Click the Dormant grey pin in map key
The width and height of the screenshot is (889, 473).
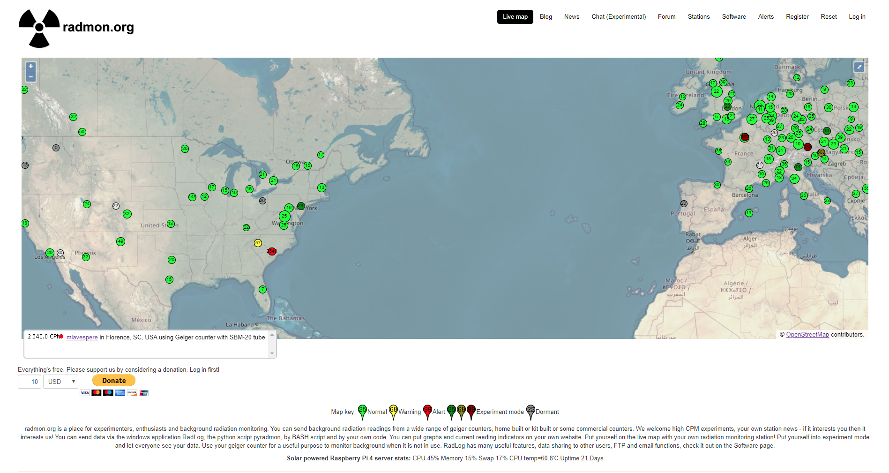530,412
